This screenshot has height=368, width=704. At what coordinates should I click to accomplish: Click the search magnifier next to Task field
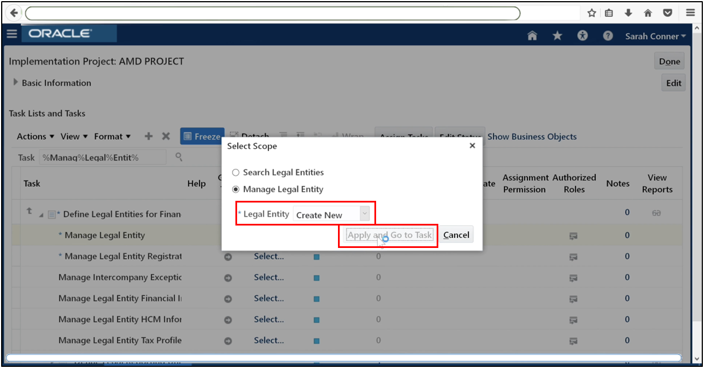(x=178, y=158)
